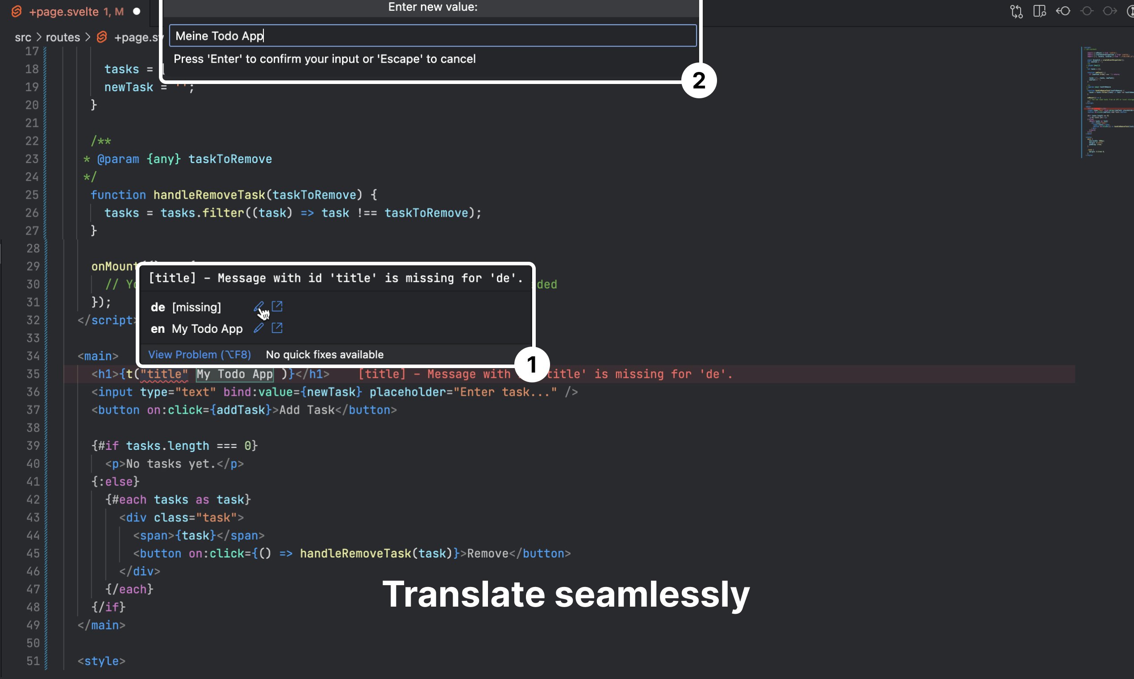Click the Svelte file icon in breadcrumbs
Viewport: 1134px width, 679px height.
tap(102, 37)
